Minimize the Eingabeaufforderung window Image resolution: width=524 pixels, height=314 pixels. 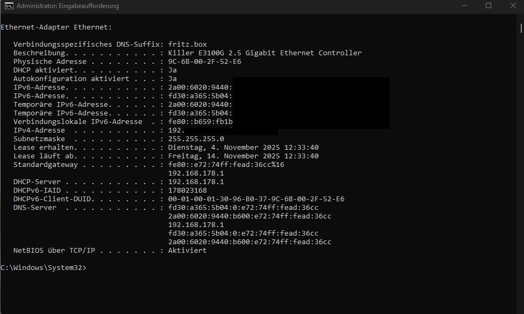(464, 6)
